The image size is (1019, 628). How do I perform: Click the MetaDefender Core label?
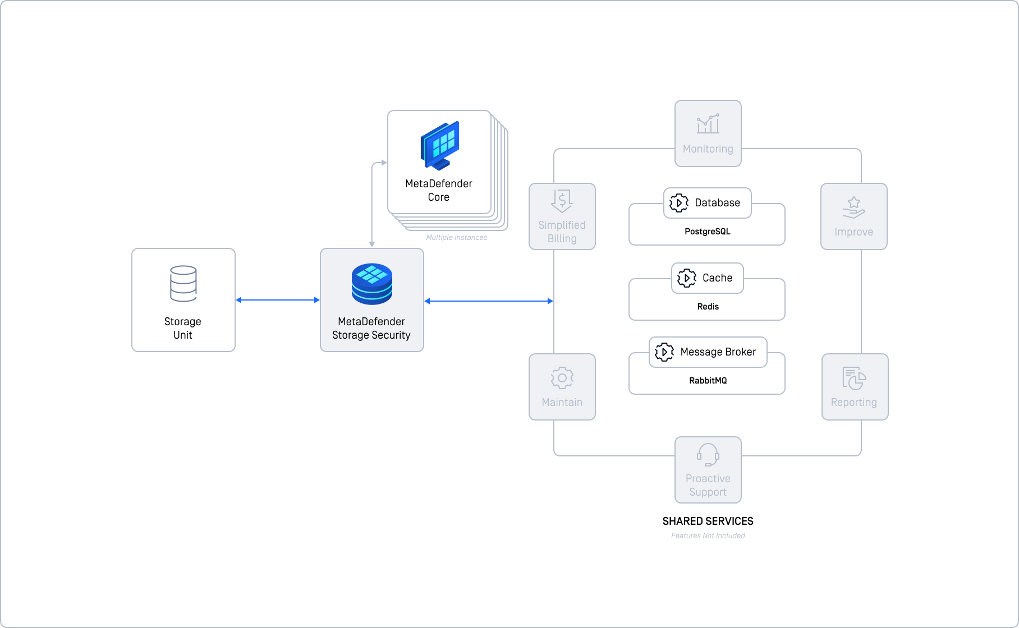(439, 191)
